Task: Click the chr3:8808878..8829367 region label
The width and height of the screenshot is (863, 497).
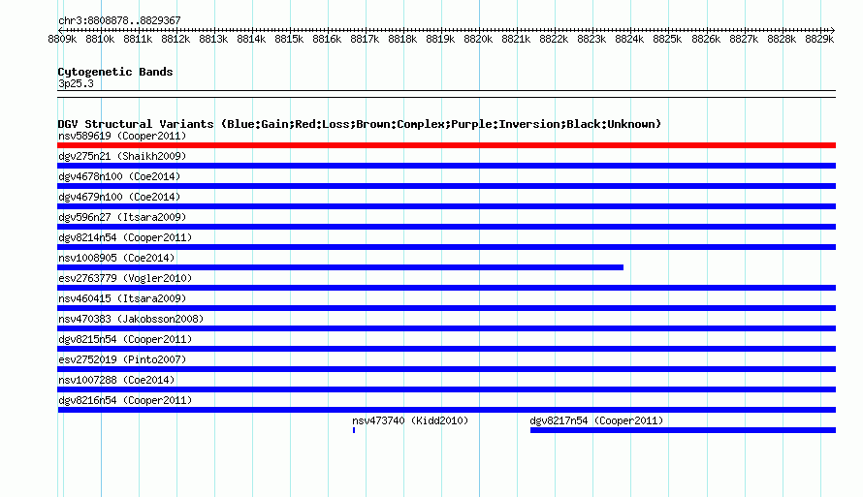Action: (119, 20)
